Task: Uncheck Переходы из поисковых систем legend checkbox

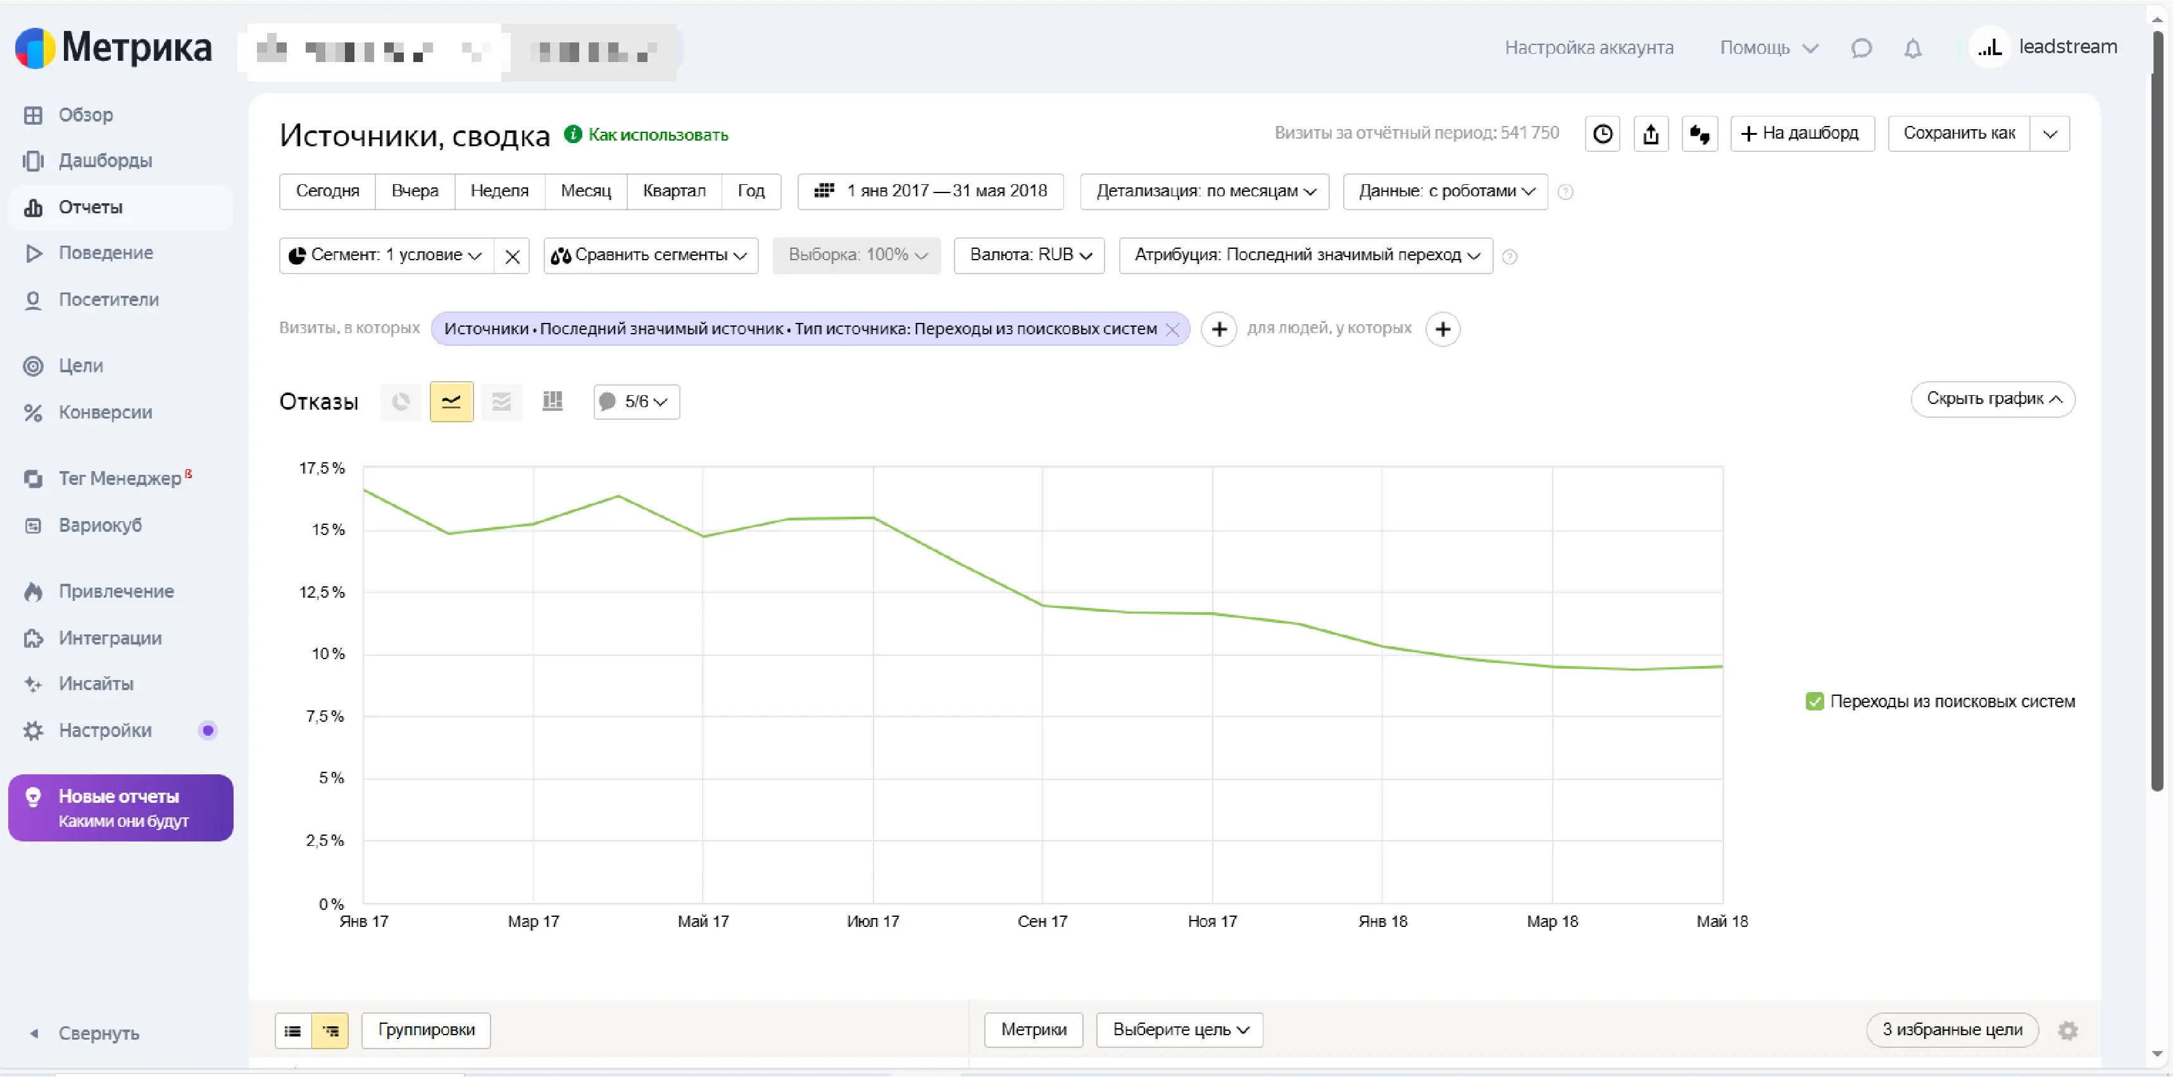Action: pos(1815,702)
